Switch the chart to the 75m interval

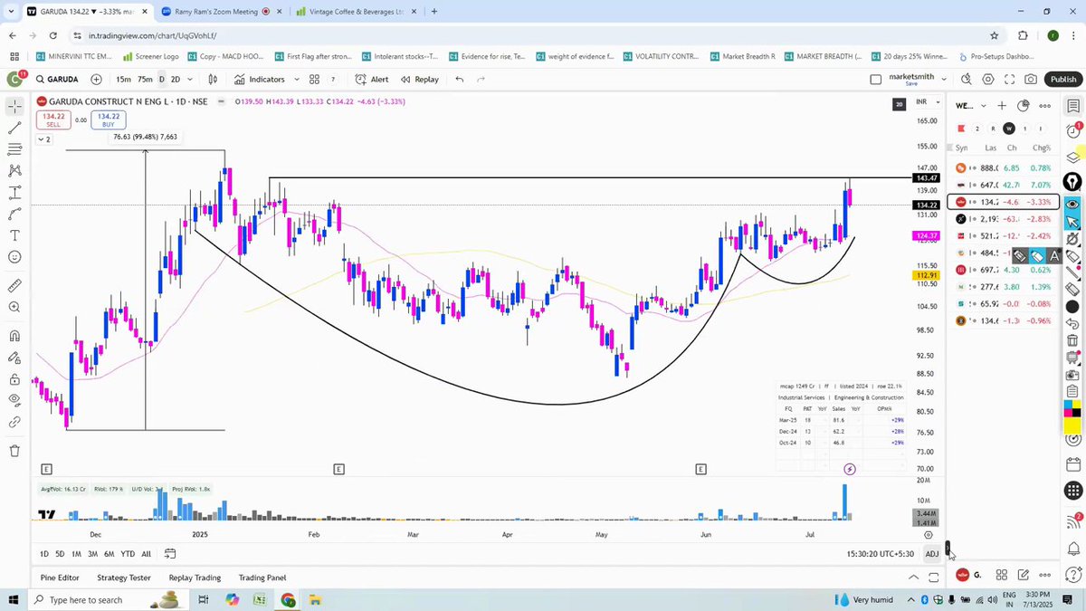coord(145,79)
